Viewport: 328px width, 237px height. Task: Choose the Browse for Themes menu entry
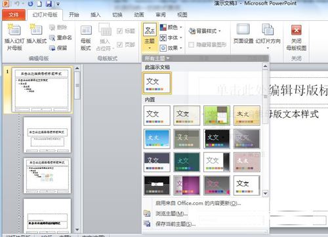point(171,213)
